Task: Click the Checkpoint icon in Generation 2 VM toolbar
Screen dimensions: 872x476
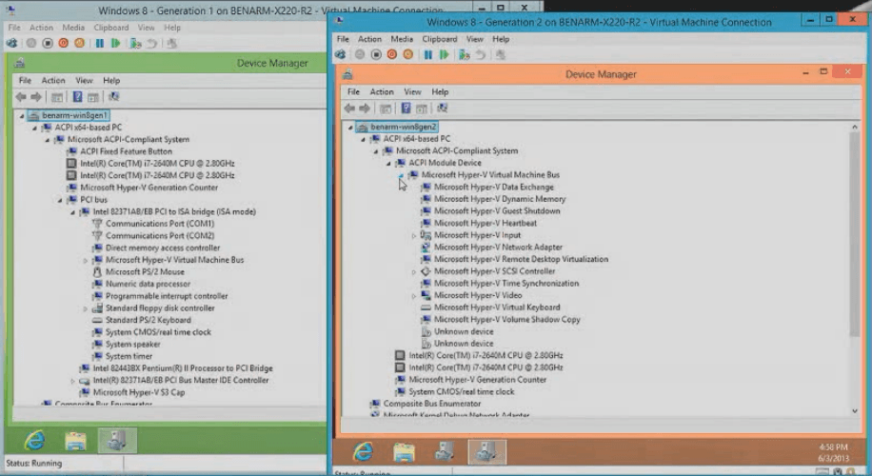Action: click(x=464, y=54)
